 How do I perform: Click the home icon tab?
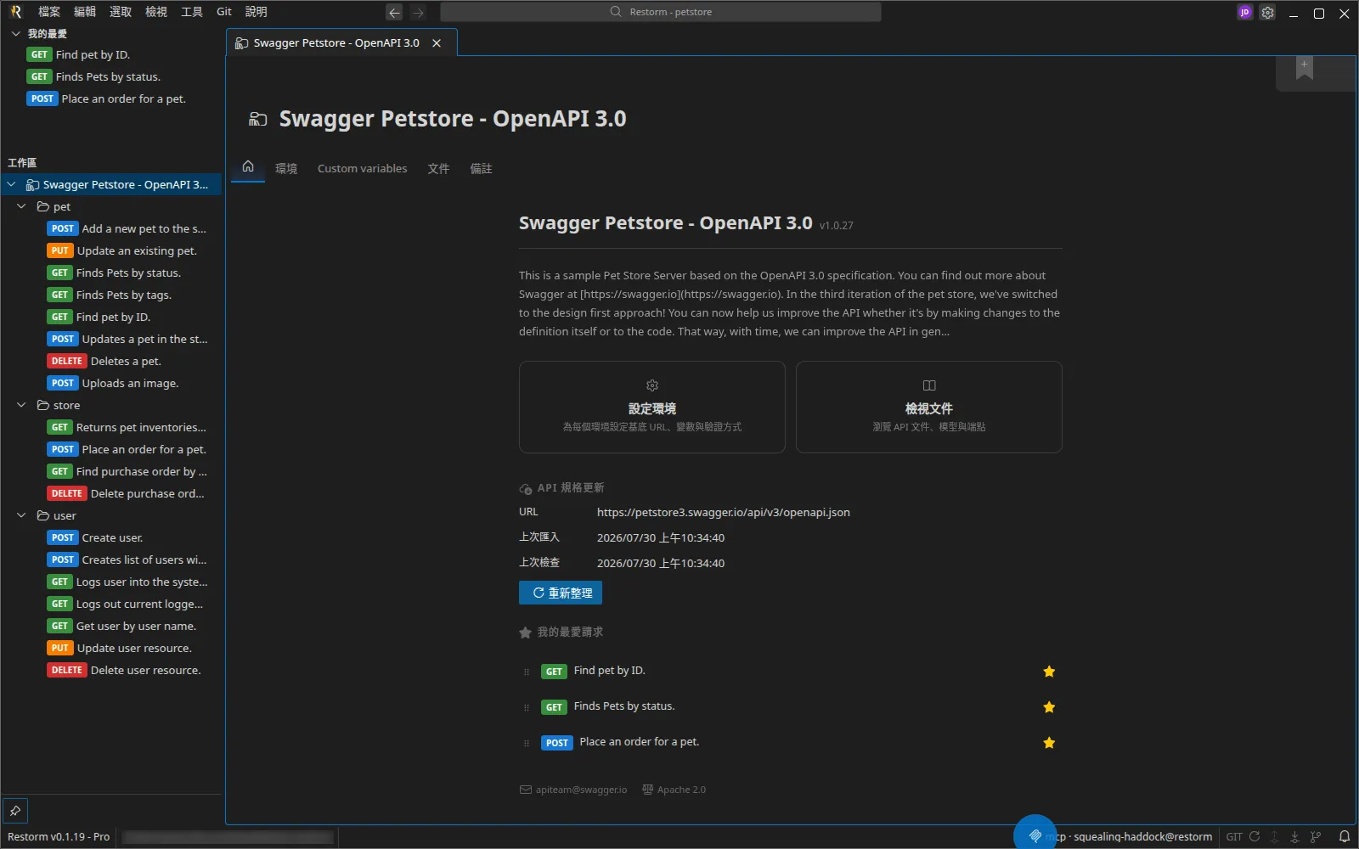coord(248,167)
